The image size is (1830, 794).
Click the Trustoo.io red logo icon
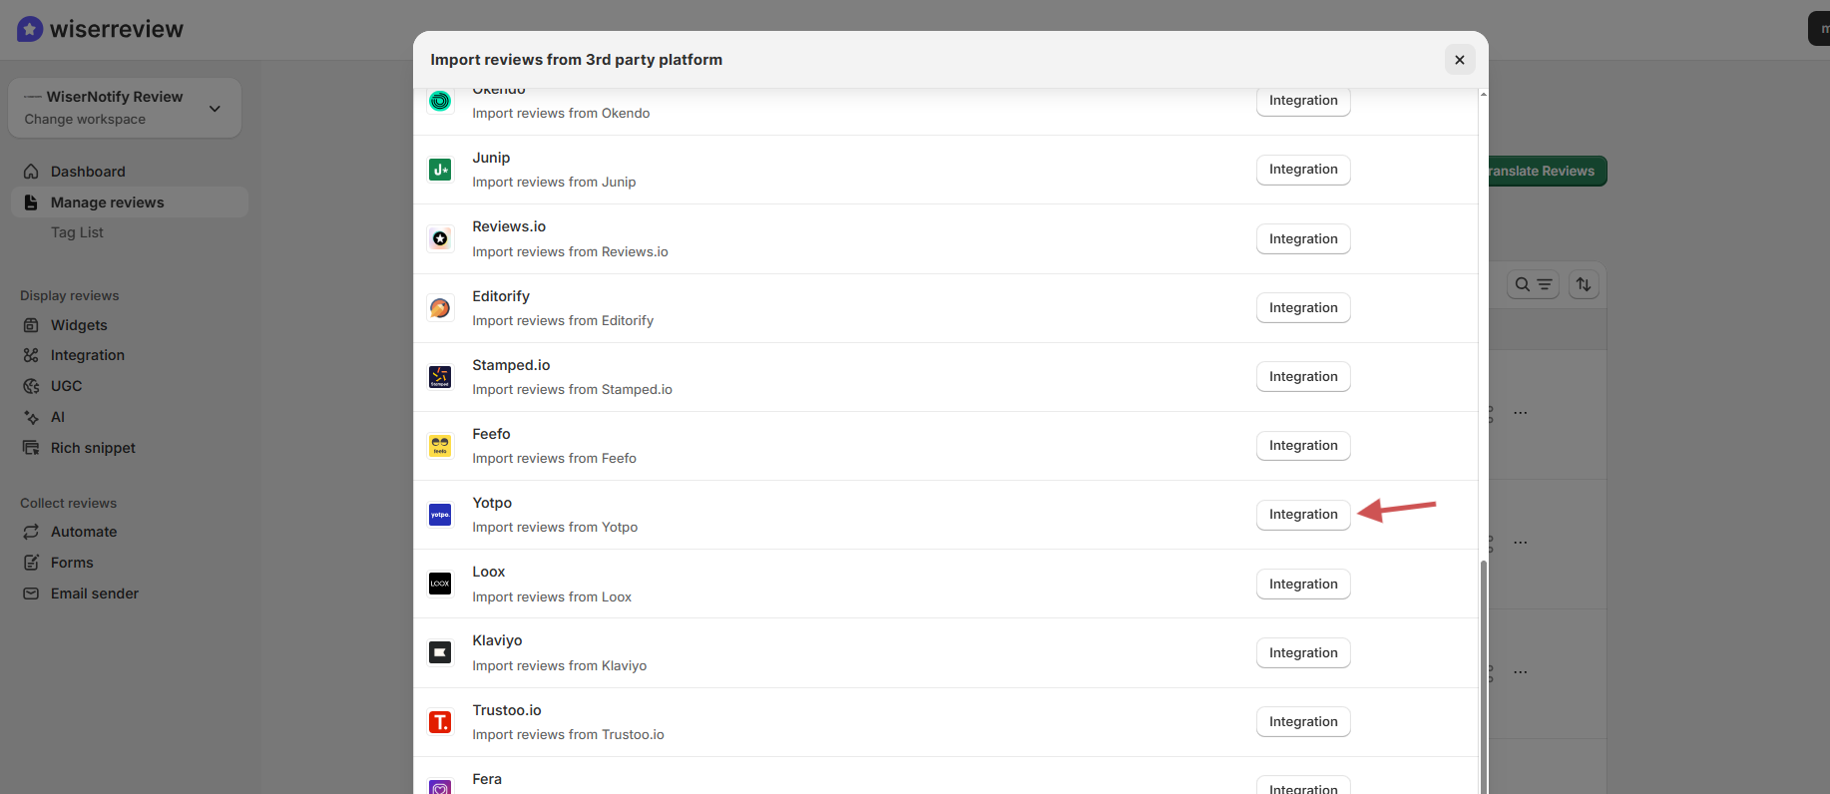pyautogui.click(x=440, y=722)
